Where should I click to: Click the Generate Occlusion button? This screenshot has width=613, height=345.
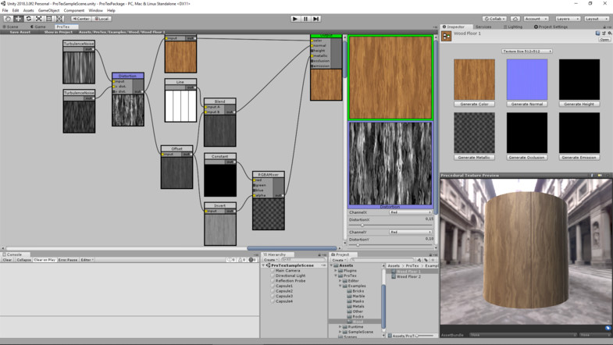pyautogui.click(x=526, y=158)
